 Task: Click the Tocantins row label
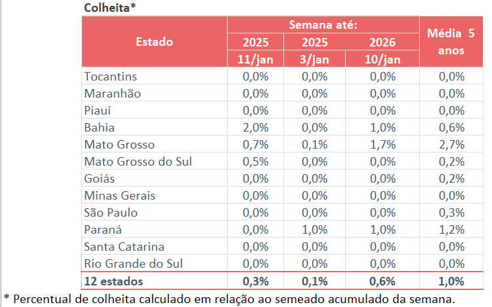tap(111, 77)
